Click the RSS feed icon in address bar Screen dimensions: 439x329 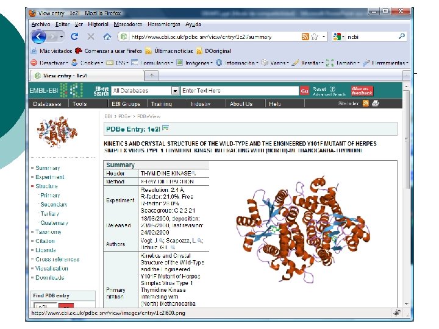pyautogui.click(x=305, y=37)
